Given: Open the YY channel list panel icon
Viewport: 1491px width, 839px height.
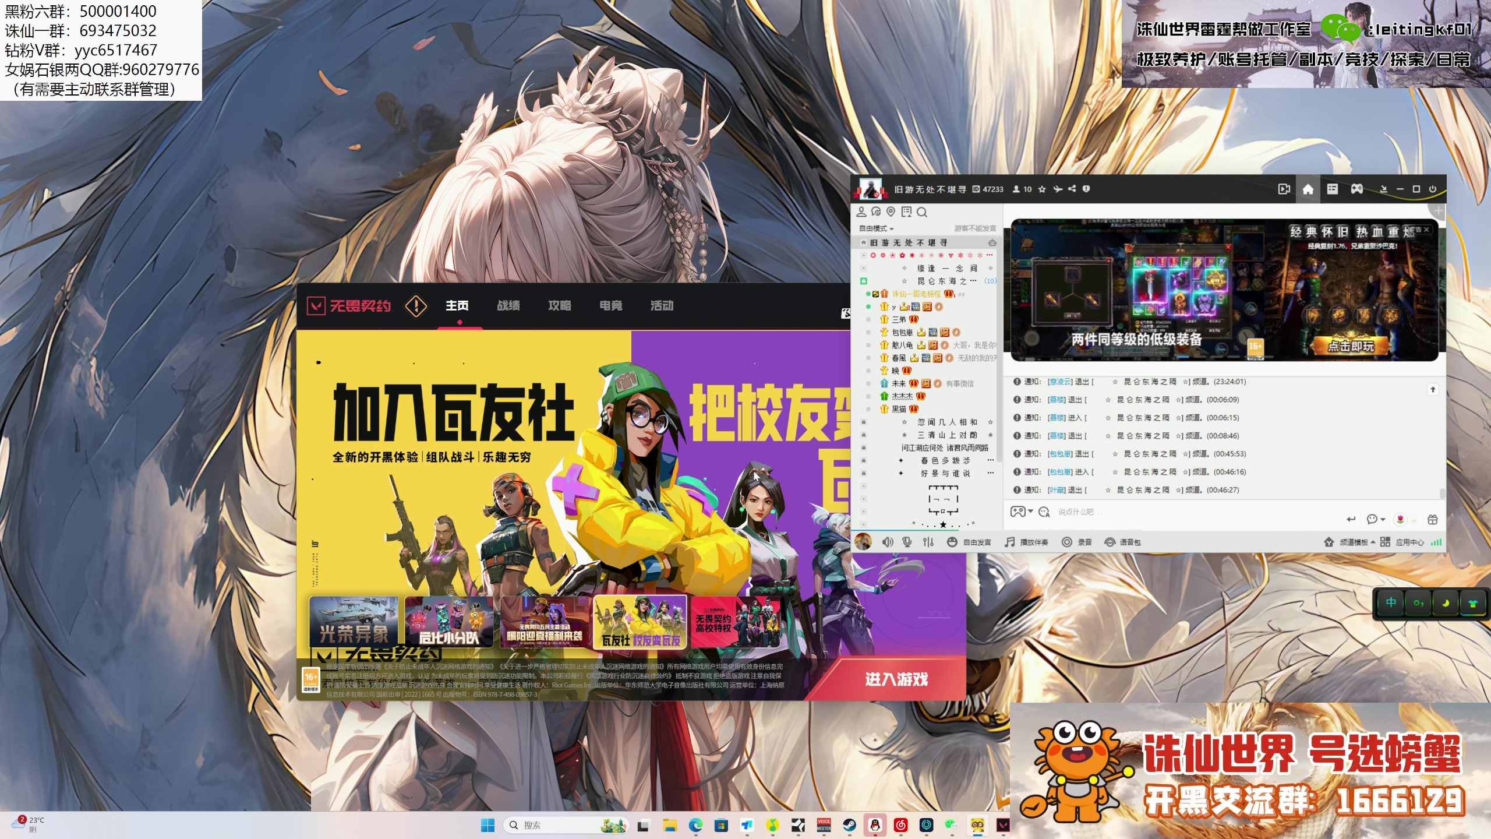Looking at the screenshot, I should pyautogui.click(x=1332, y=189).
